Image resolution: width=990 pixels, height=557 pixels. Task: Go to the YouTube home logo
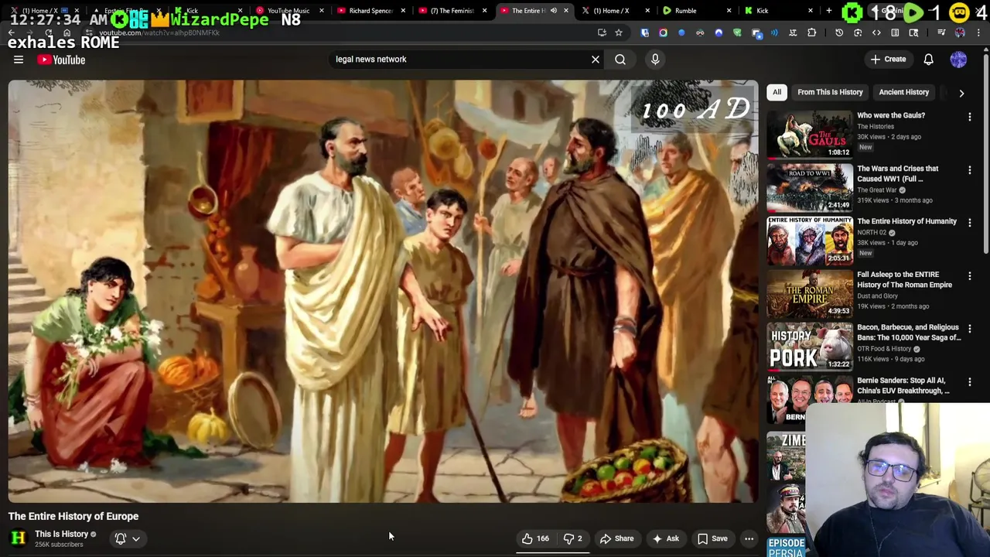tap(61, 60)
